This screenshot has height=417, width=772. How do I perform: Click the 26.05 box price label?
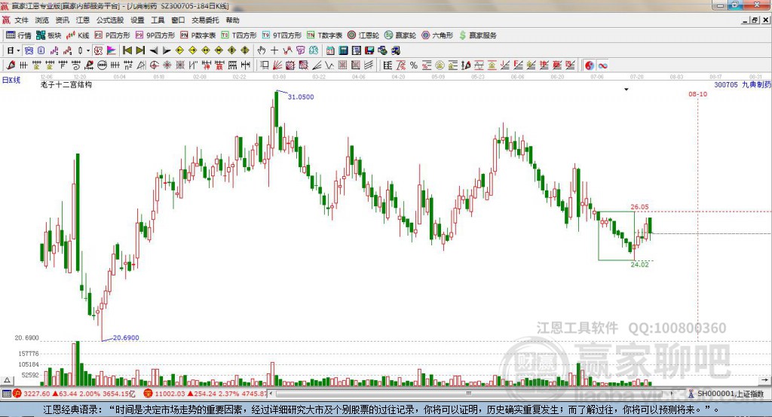[x=639, y=207]
